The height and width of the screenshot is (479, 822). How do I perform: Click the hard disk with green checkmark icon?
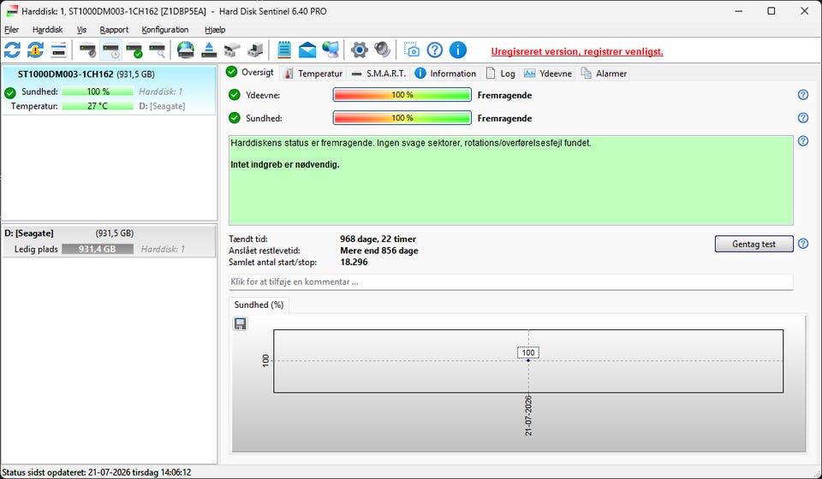pos(134,50)
